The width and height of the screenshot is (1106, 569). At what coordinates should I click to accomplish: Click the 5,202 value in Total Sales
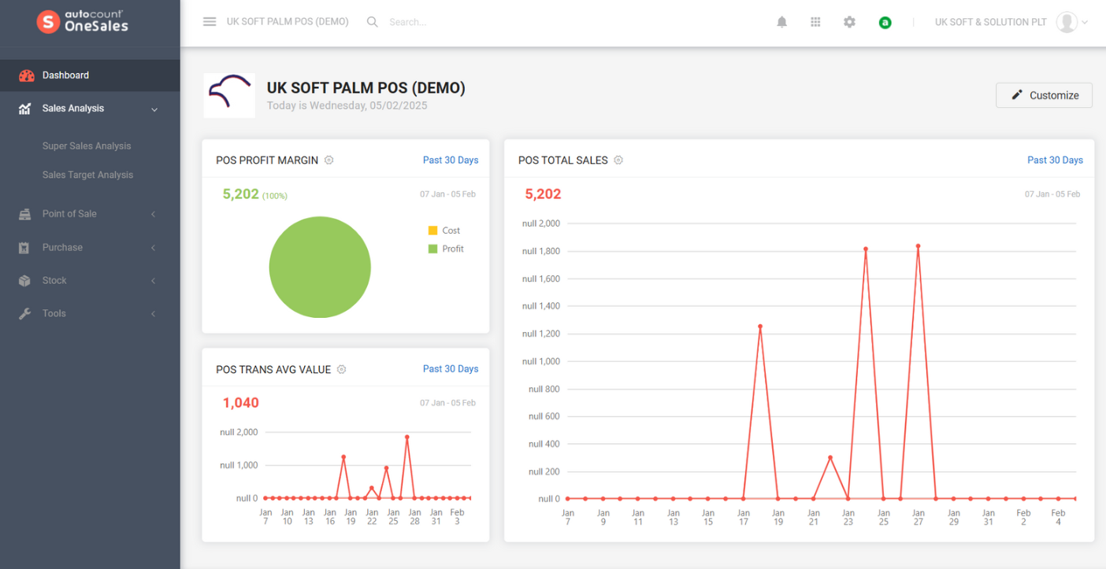click(x=543, y=194)
